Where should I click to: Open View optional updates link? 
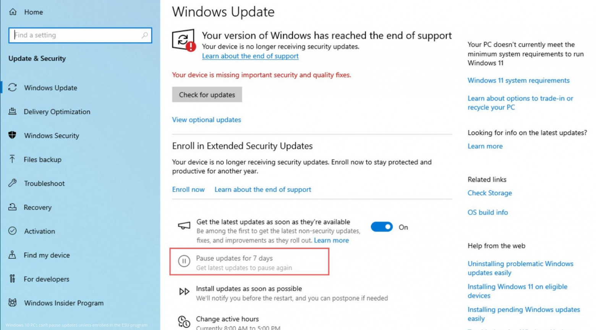point(206,119)
